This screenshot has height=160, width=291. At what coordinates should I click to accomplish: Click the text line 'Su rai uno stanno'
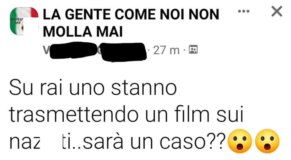[x=93, y=88]
